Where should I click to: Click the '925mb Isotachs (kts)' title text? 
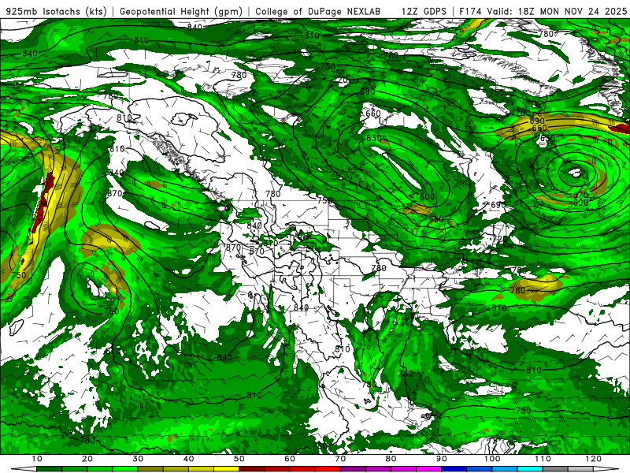point(57,11)
